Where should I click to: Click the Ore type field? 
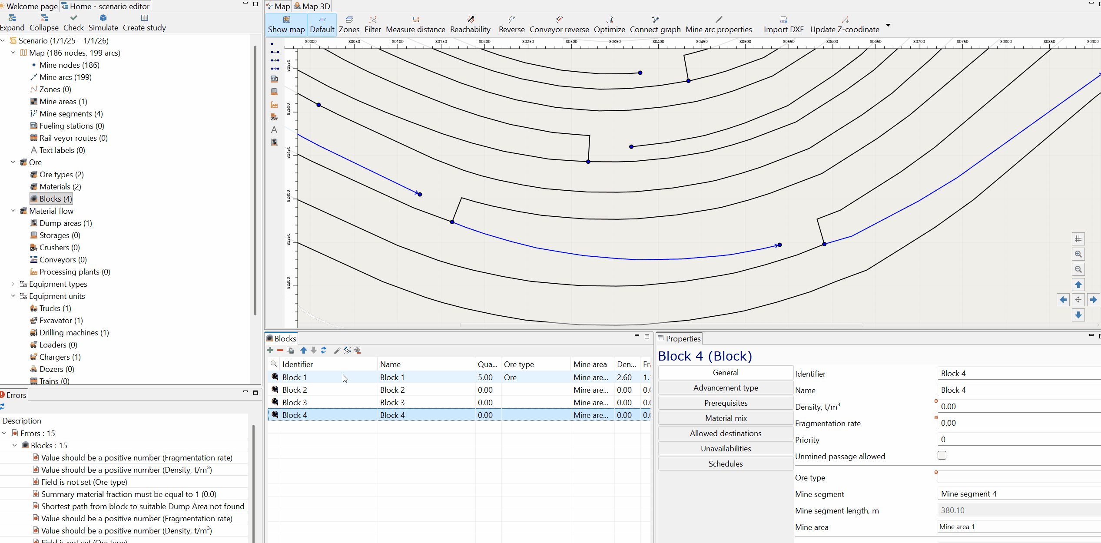1019,477
